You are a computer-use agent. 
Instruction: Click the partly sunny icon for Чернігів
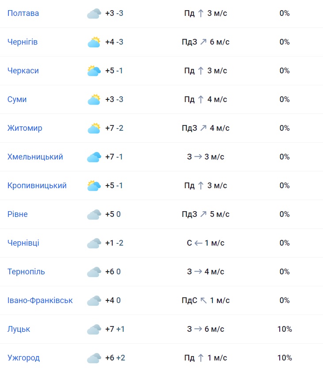point(94,42)
